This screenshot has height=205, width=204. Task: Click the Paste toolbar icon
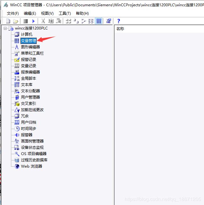58,21
